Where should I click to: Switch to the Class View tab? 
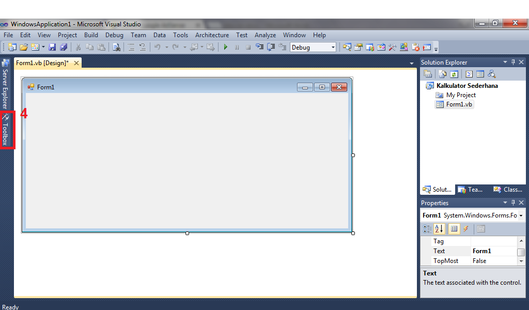pos(508,190)
